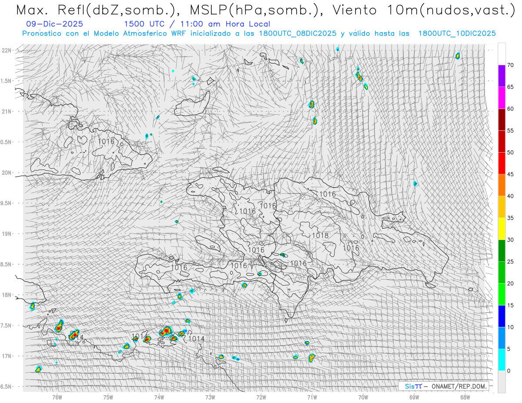Click the '69W' longitude label

[414, 397]
